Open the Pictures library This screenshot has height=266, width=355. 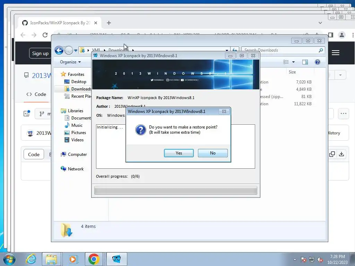coord(75,133)
